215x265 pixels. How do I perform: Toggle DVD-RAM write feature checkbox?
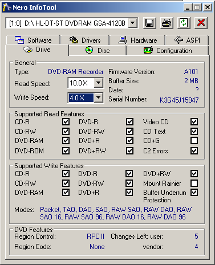[66, 192]
